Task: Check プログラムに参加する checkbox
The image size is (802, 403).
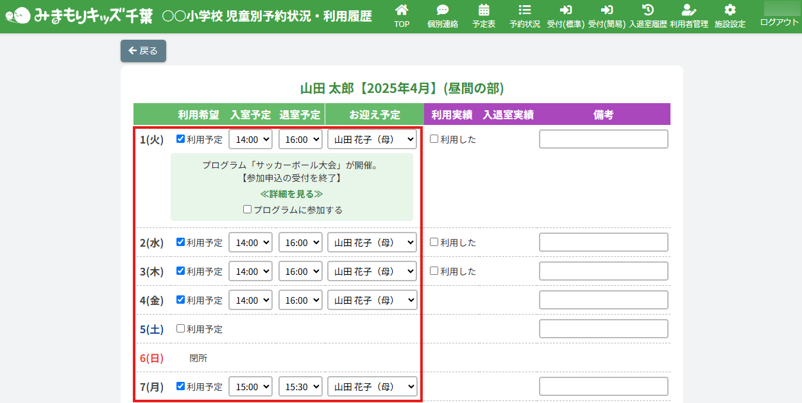Action: (x=248, y=210)
